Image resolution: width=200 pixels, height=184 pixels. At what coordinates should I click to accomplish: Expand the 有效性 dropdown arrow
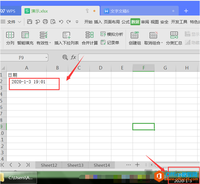(x=50, y=43)
